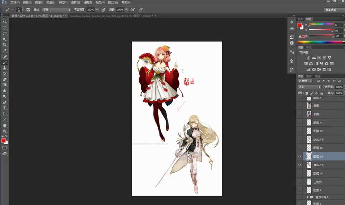Click the 静态人设 layer thumbnail
The image size is (345, 205).
coord(309,165)
